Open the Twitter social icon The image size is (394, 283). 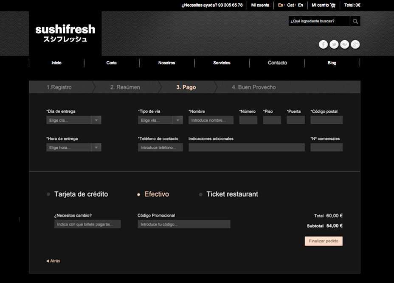(x=334, y=44)
